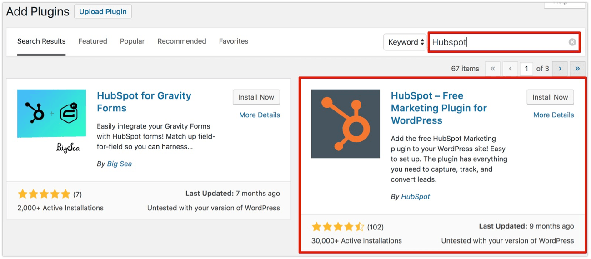
Task: Click 'Last Updated: 9 months ago' text
Action: click(526, 226)
